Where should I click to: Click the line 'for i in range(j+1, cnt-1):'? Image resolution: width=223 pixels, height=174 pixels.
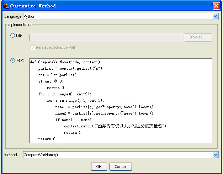click(x=75, y=100)
